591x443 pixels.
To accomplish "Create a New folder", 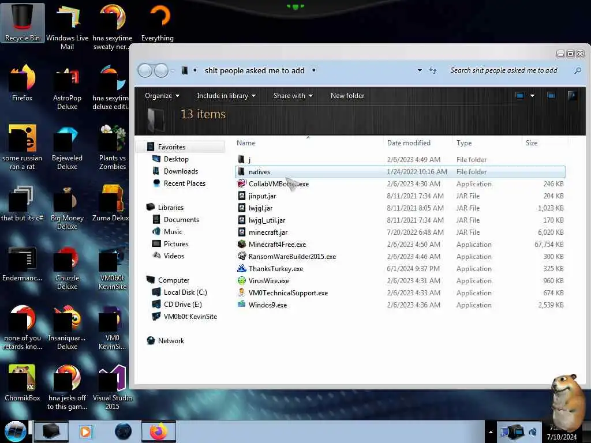I will click(x=347, y=96).
